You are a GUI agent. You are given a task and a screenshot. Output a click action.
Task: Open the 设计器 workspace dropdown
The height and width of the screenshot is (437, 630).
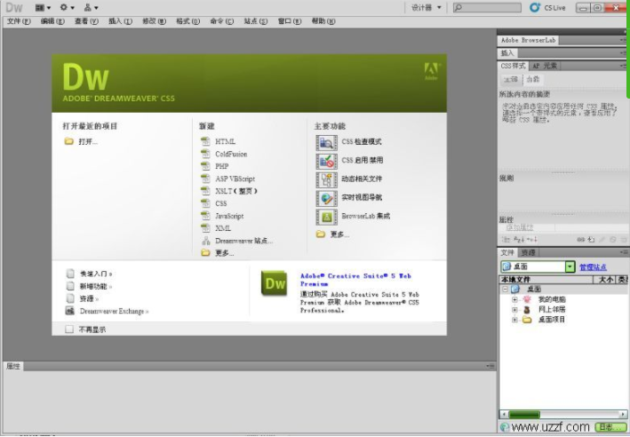click(427, 7)
